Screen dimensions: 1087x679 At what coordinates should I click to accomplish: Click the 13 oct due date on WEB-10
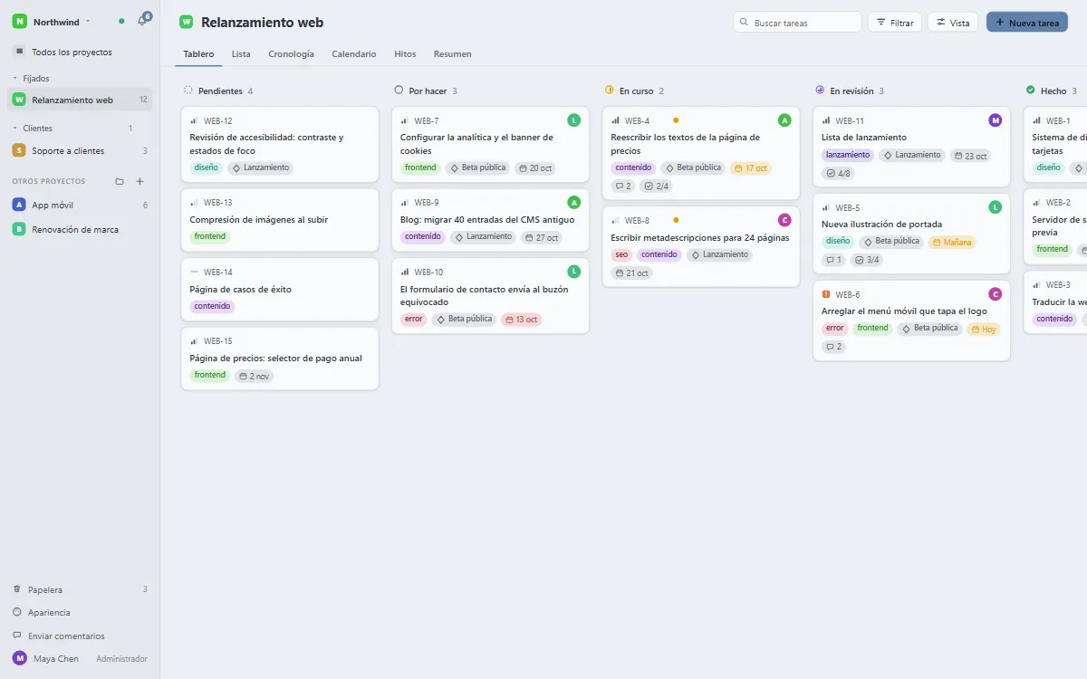[x=521, y=320]
